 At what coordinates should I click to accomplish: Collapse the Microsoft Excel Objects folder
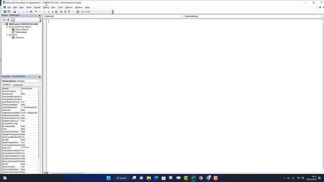coord(7,27)
